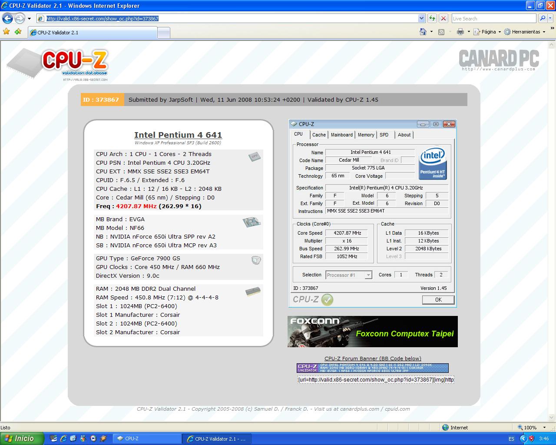Click the ES language bar indicator

pos(511,439)
